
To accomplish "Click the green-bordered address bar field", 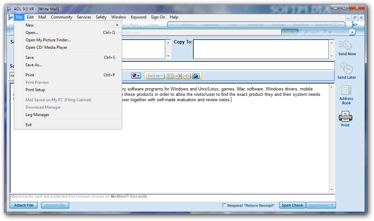I will point(201,32).
